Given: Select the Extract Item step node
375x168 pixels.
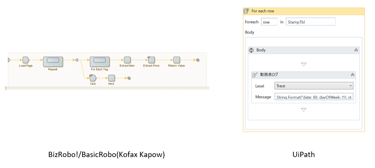Looking at the screenshot, I should click(127, 60).
